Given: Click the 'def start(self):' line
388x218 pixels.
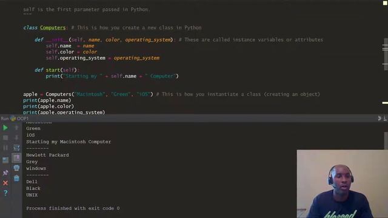Looking at the screenshot, I should (57, 70).
